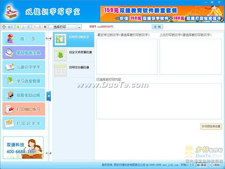Open 学习进度管理 section
225x169 pixels.
click(24, 81)
